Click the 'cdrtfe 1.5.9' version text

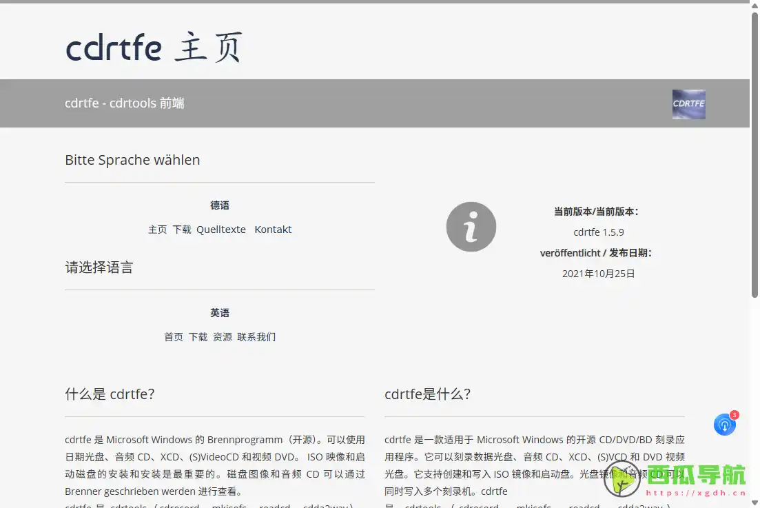click(599, 232)
